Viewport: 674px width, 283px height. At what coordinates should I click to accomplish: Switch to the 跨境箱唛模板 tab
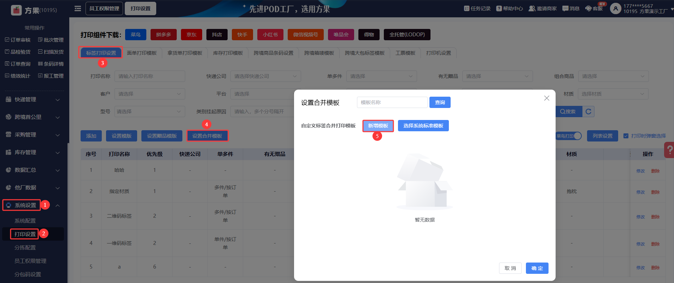319,53
